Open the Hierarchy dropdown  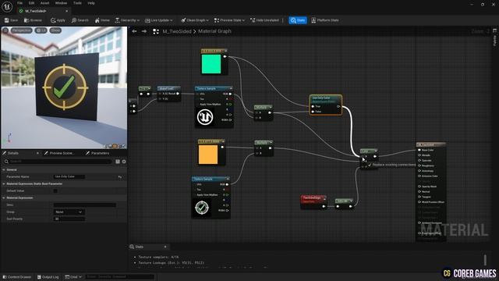pyautogui.click(x=127, y=20)
